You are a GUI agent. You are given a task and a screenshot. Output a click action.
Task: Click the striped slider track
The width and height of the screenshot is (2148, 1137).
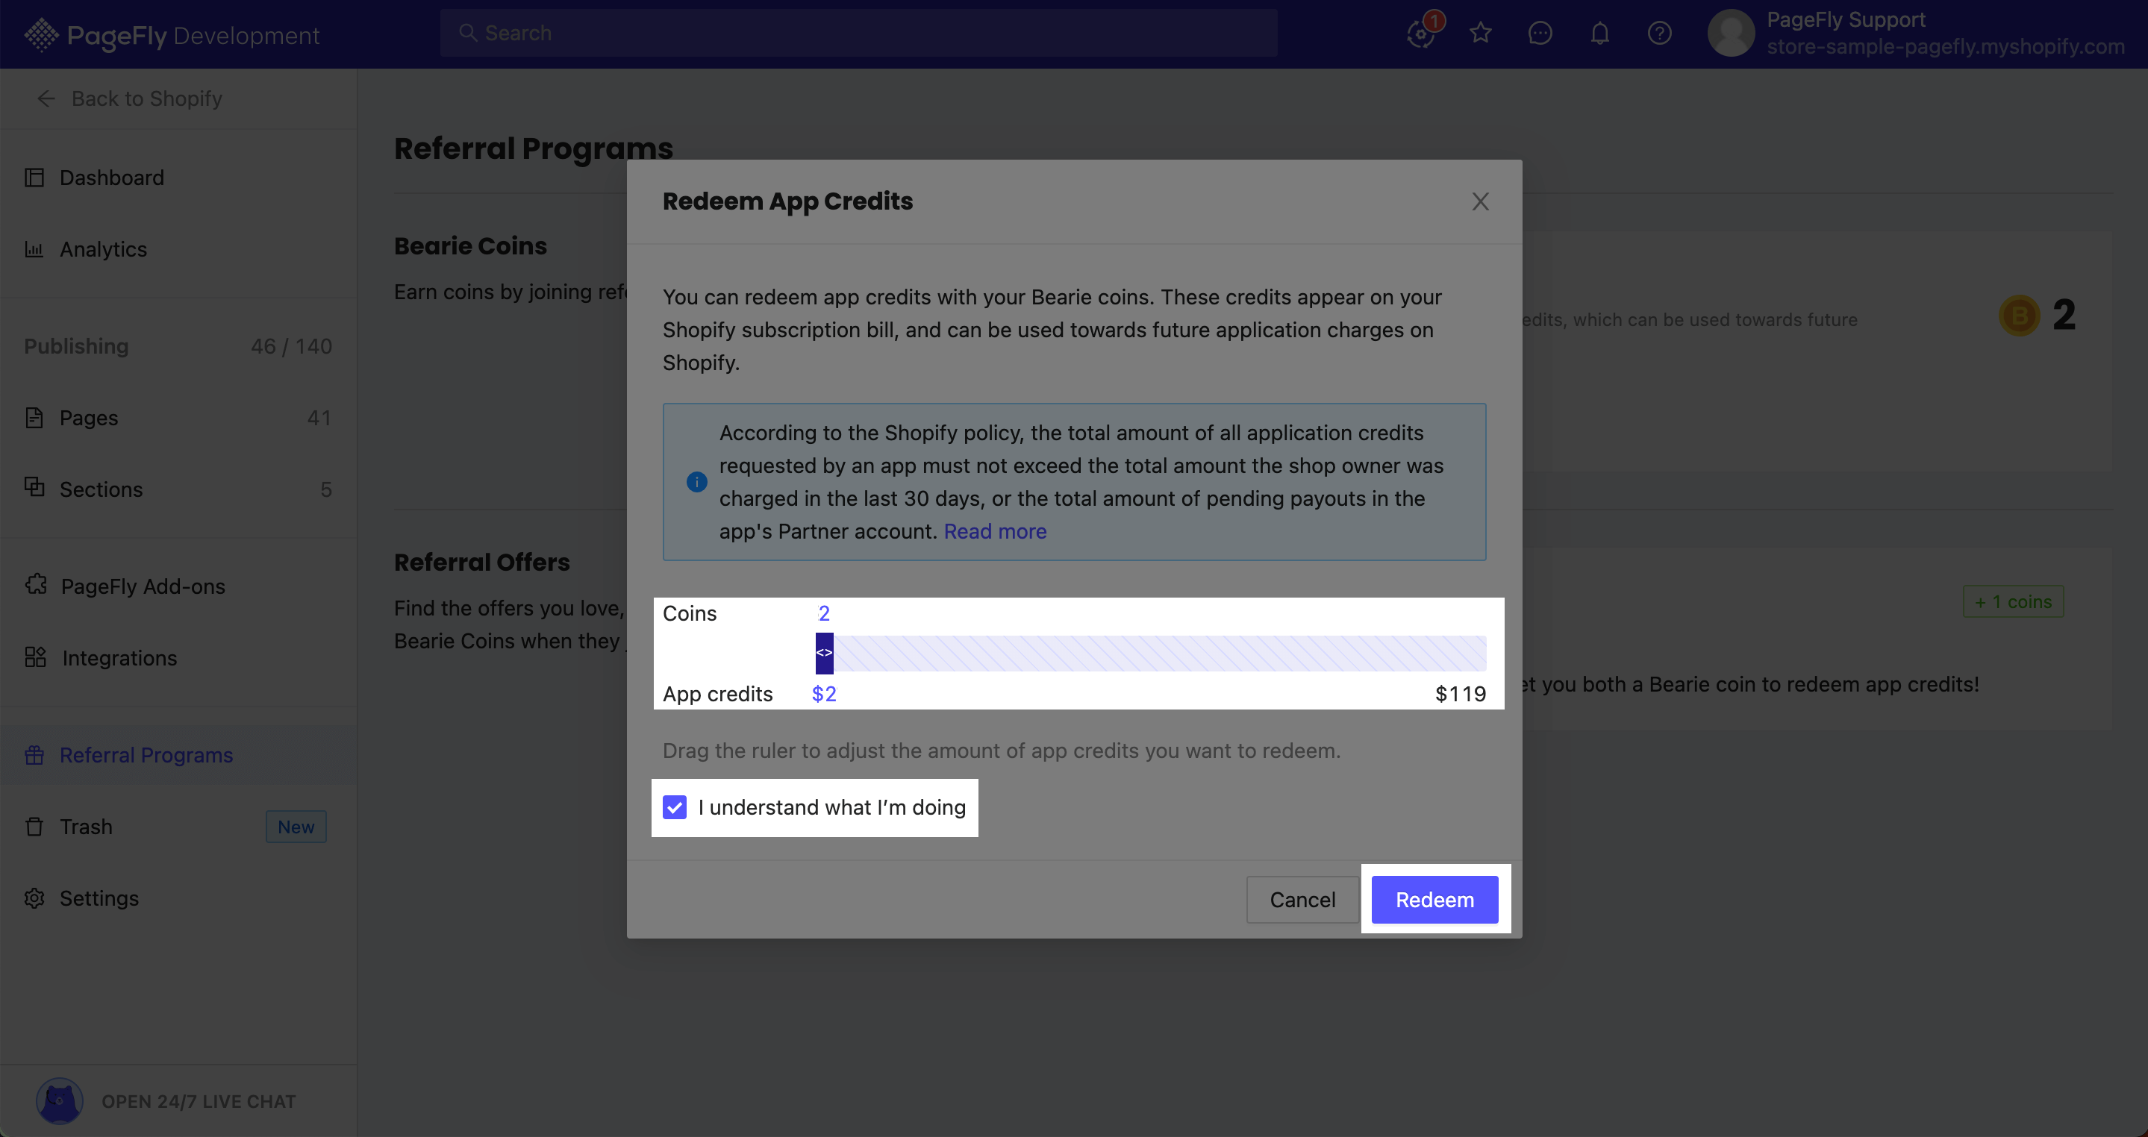pos(1160,653)
